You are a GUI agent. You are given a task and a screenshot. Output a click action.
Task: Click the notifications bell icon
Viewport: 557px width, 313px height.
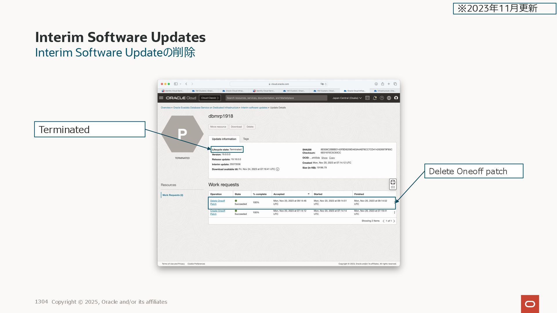pos(375,98)
